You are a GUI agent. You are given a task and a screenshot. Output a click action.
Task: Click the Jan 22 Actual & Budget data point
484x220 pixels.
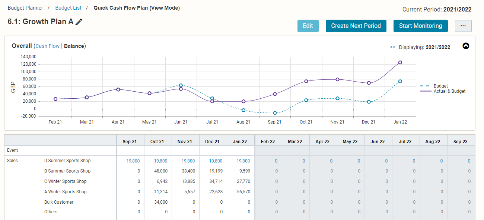click(x=400, y=62)
